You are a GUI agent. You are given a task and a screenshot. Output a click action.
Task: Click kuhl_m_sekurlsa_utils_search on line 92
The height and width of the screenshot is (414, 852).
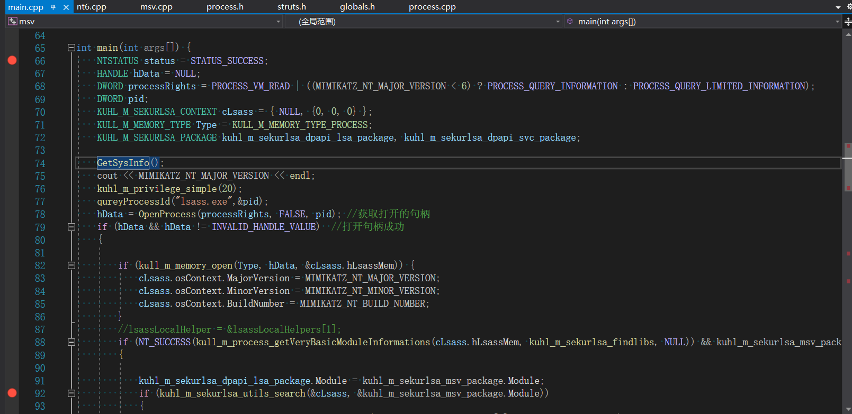232,393
